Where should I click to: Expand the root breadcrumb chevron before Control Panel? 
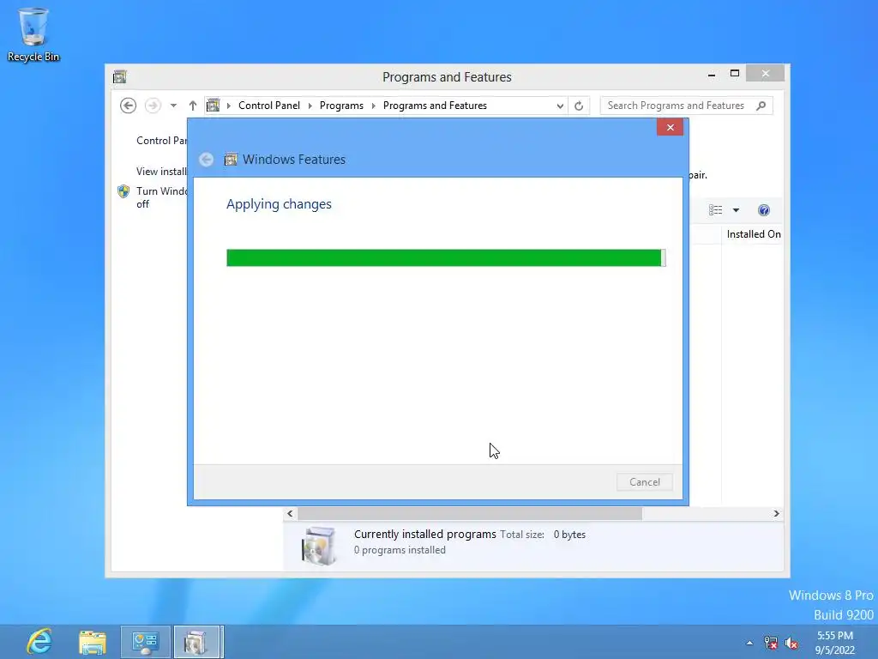click(x=228, y=106)
